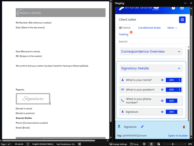Zoom out with the minus icon
This screenshot has width=194, height=146.
point(164,144)
